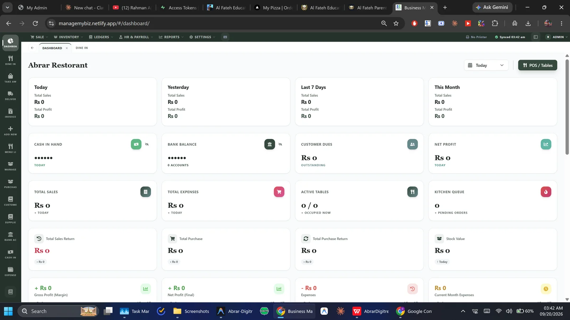
Task: Close the DASHBOARD tab
Action: (67, 48)
